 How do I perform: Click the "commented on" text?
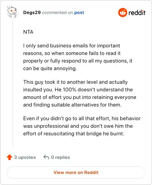pos(57,13)
